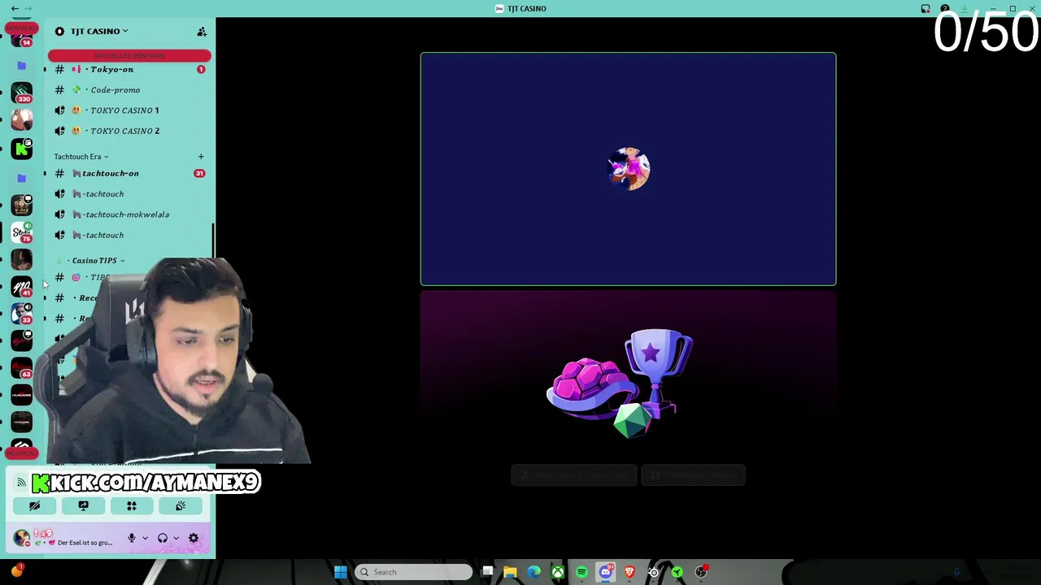Open the Code-promo text channel
Viewport: 1041px width, 585px height.
[x=129, y=90]
